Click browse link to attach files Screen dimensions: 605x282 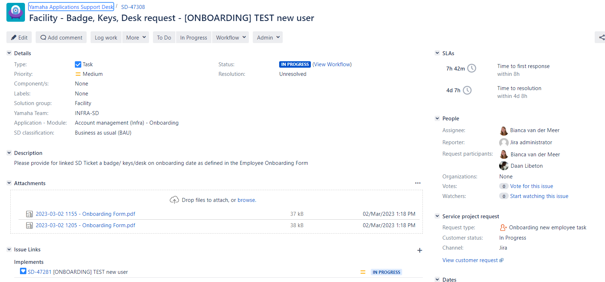[246, 200]
